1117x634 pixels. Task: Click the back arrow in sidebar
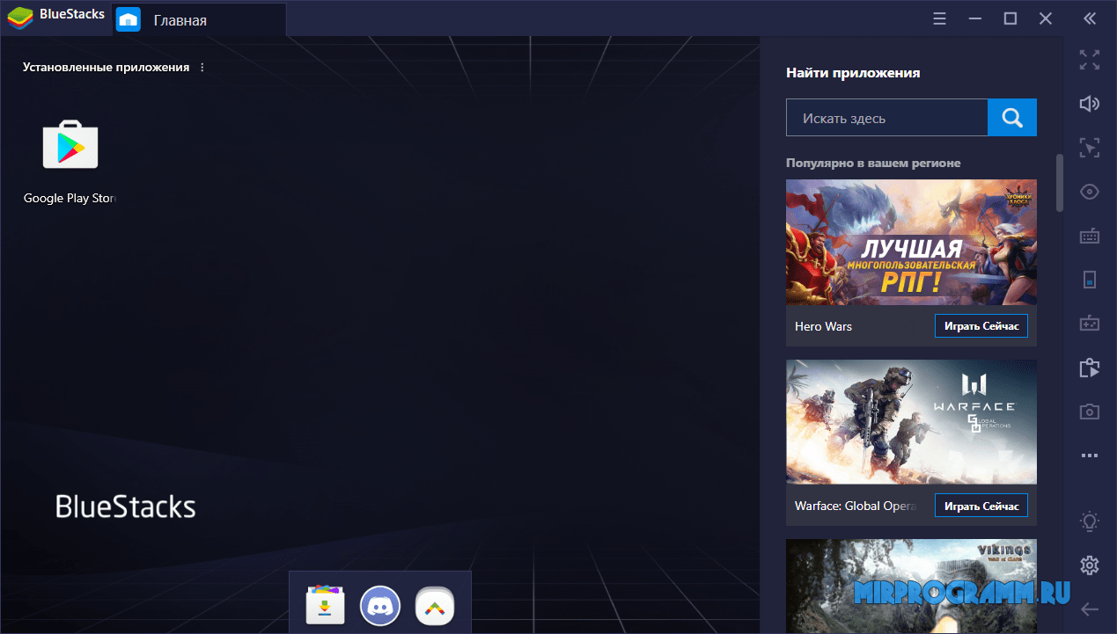(x=1090, y=608)
